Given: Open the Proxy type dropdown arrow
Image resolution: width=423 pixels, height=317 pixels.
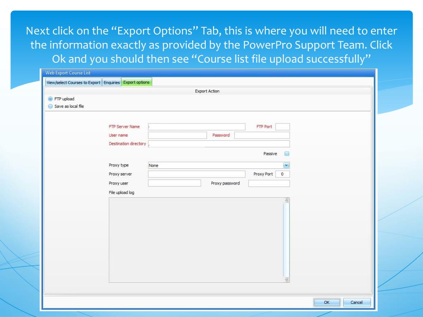Looking at the screenshot, I should point(286,165).
